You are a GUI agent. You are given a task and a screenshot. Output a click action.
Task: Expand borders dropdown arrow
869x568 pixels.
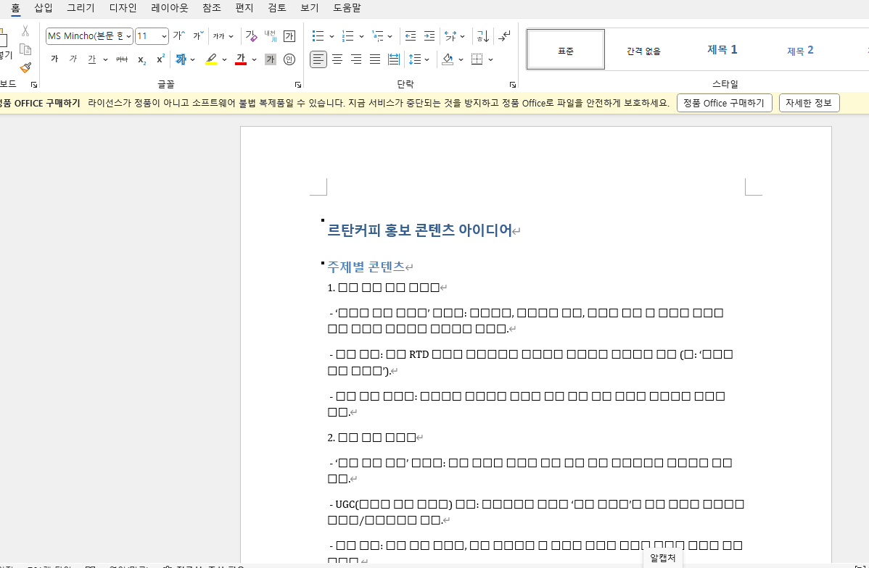(x=490, y=59)
